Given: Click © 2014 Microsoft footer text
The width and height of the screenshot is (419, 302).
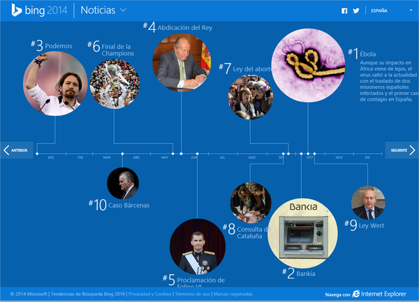Looking at the screenshot, I should pyautogui.click(x=29, y=294).
